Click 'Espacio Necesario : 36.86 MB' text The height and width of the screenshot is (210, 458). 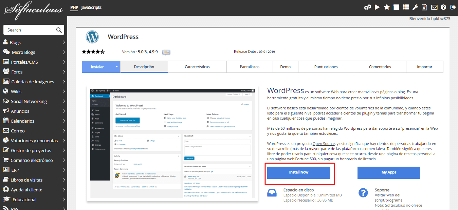pyautogui.click(x=308, y=200)
